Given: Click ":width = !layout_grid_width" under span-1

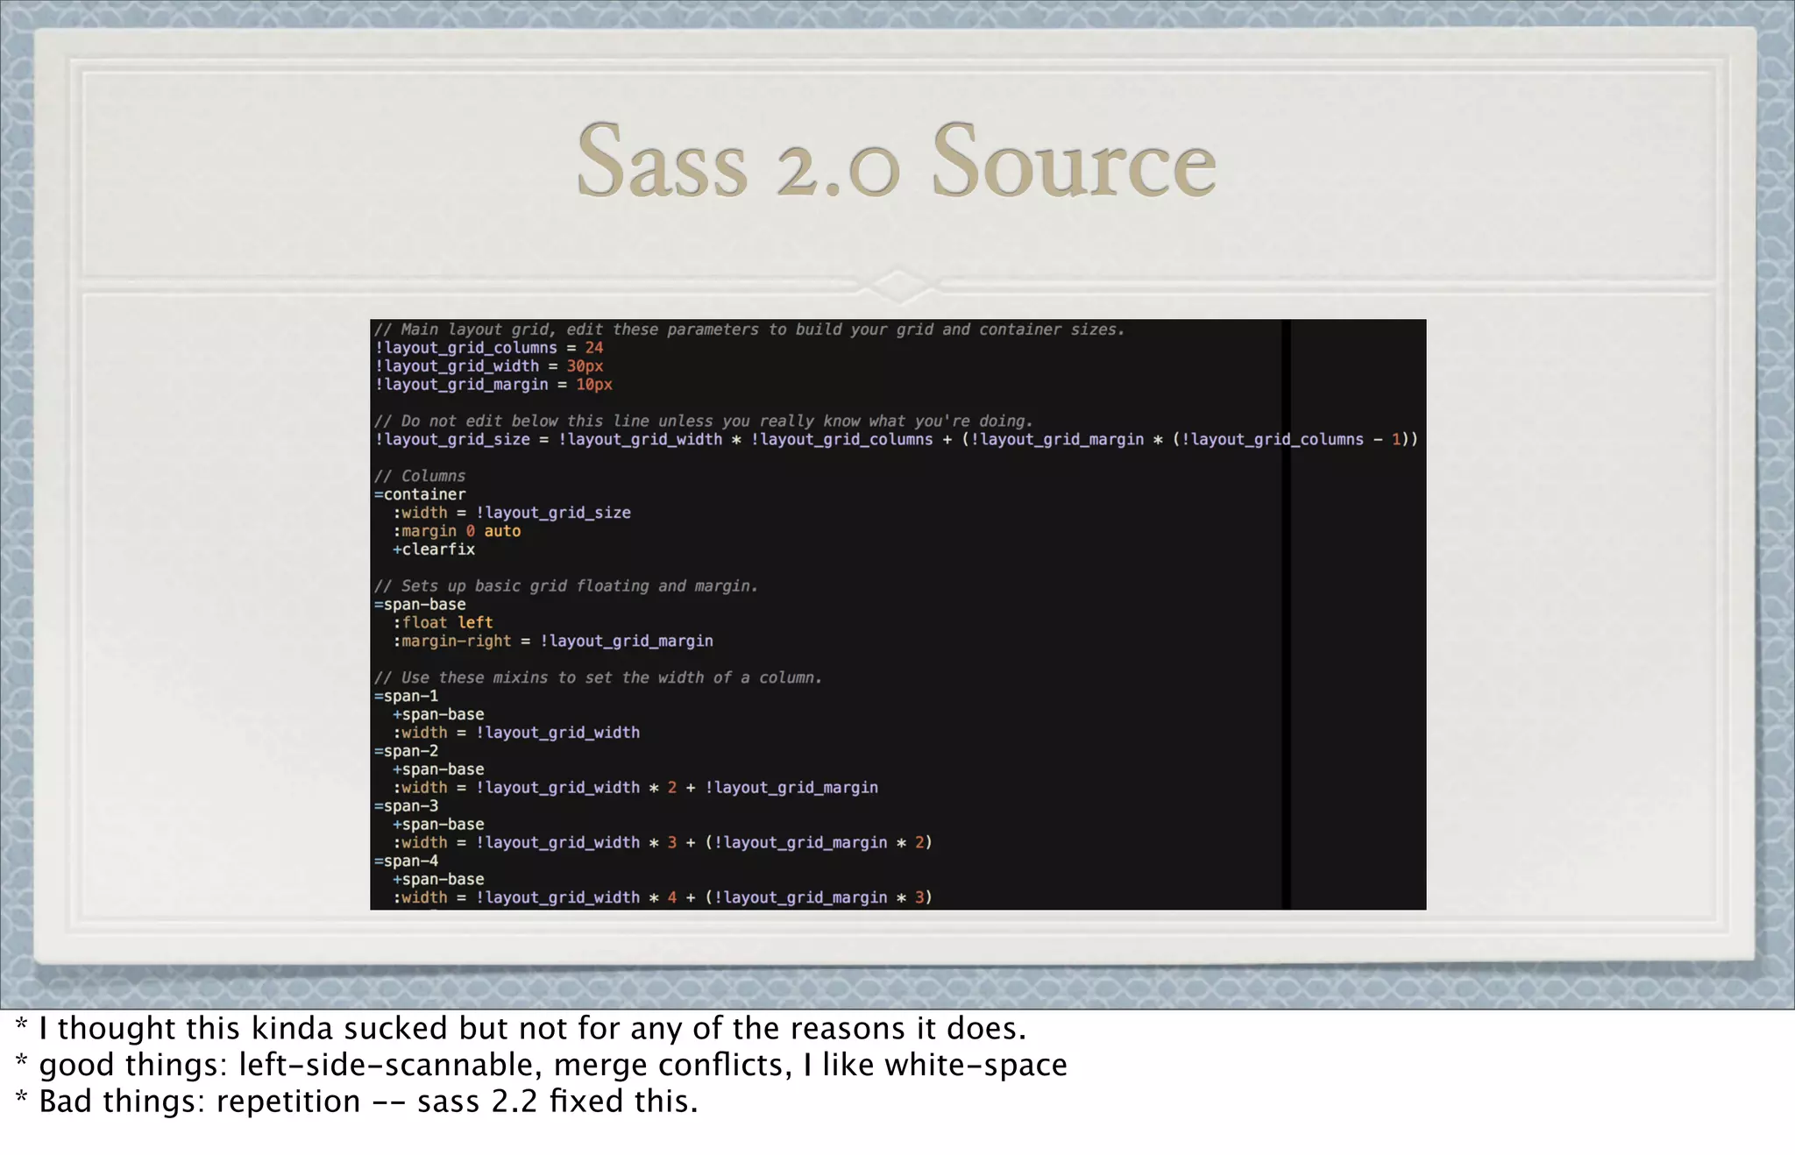Looking at the screenshot, I should point(516,733).
